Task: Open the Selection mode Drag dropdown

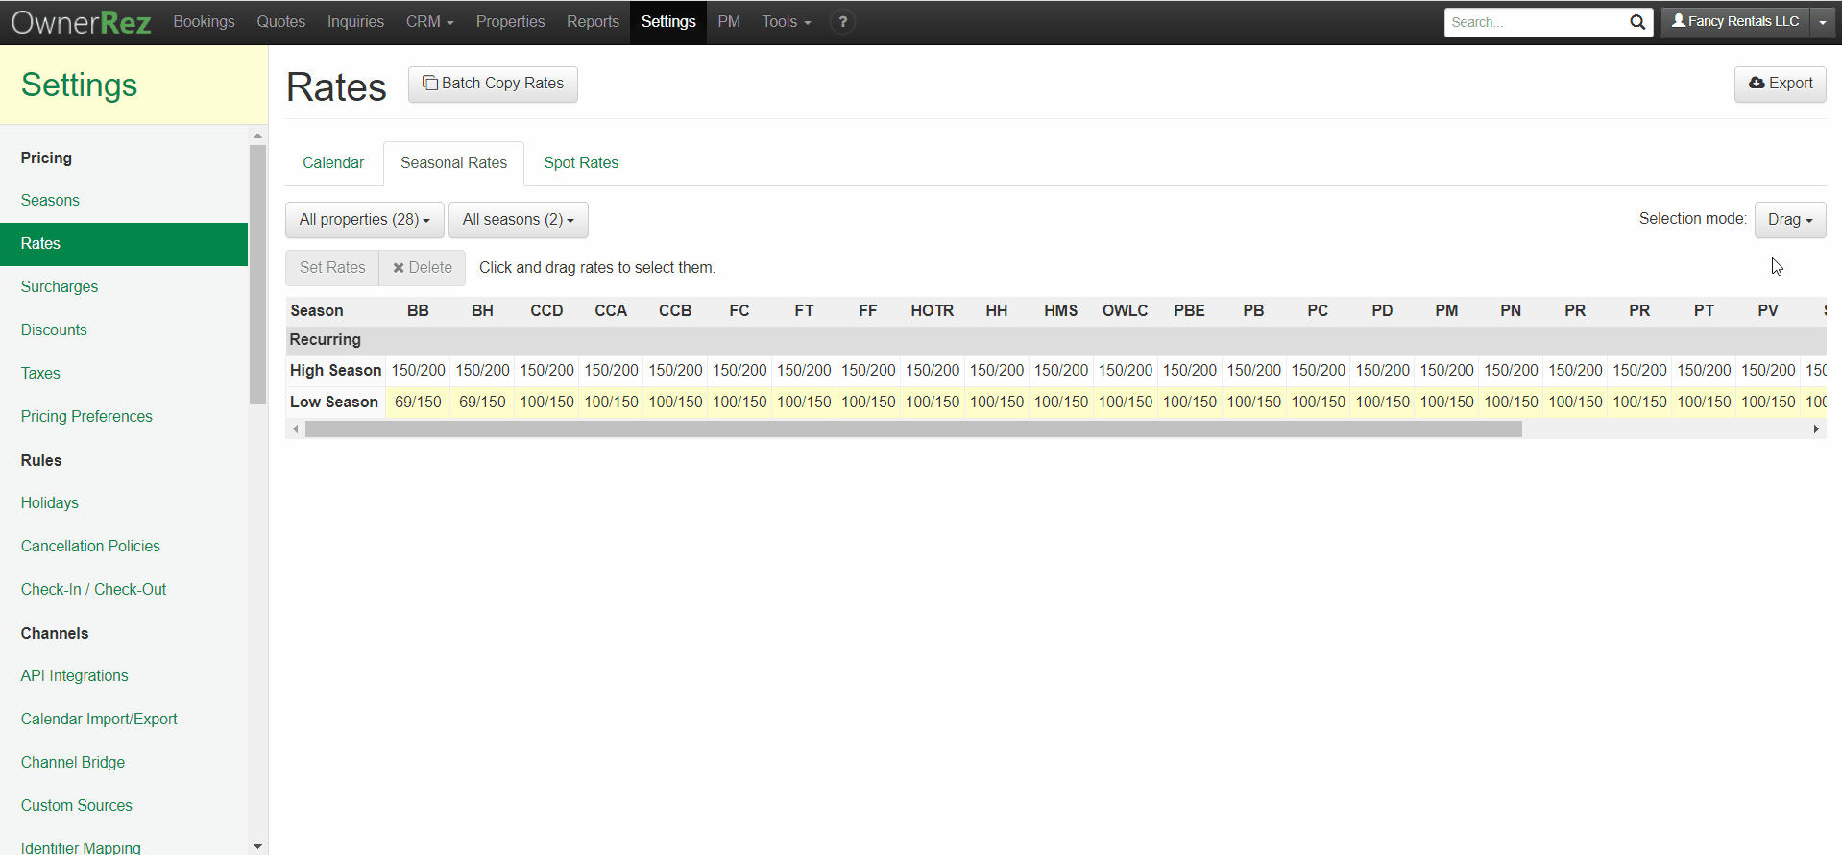Action: coord(1789,220)
